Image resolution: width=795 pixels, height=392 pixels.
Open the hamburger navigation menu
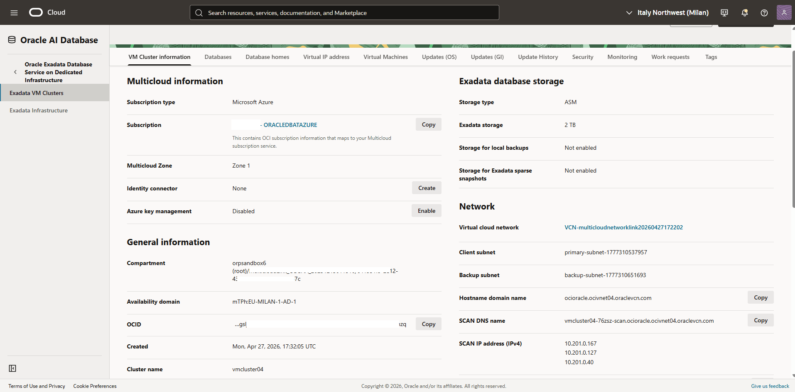click(14, 12)
